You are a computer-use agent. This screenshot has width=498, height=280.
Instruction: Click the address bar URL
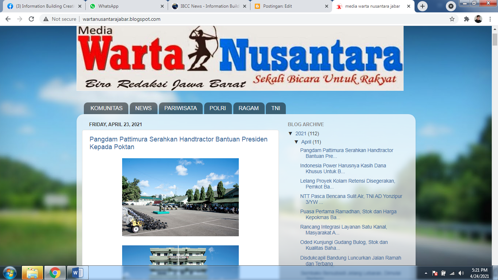click(121, 19)
